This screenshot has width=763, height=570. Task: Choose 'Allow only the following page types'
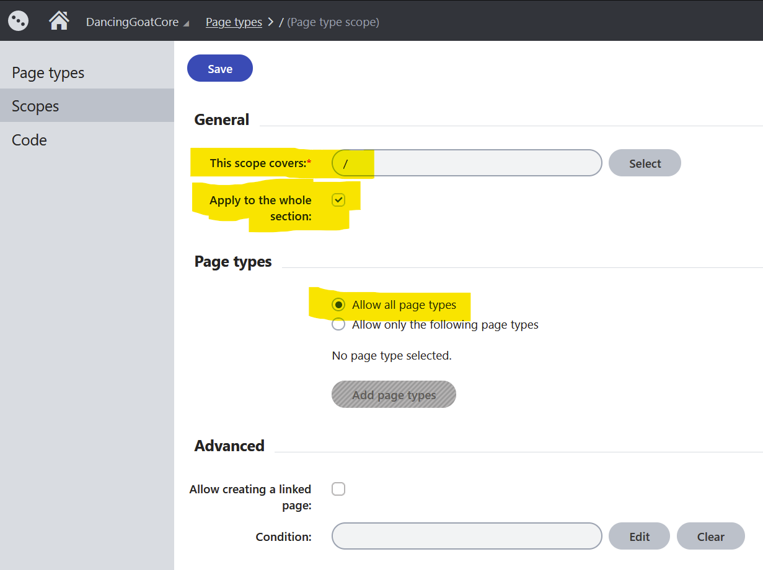(338, 324)
